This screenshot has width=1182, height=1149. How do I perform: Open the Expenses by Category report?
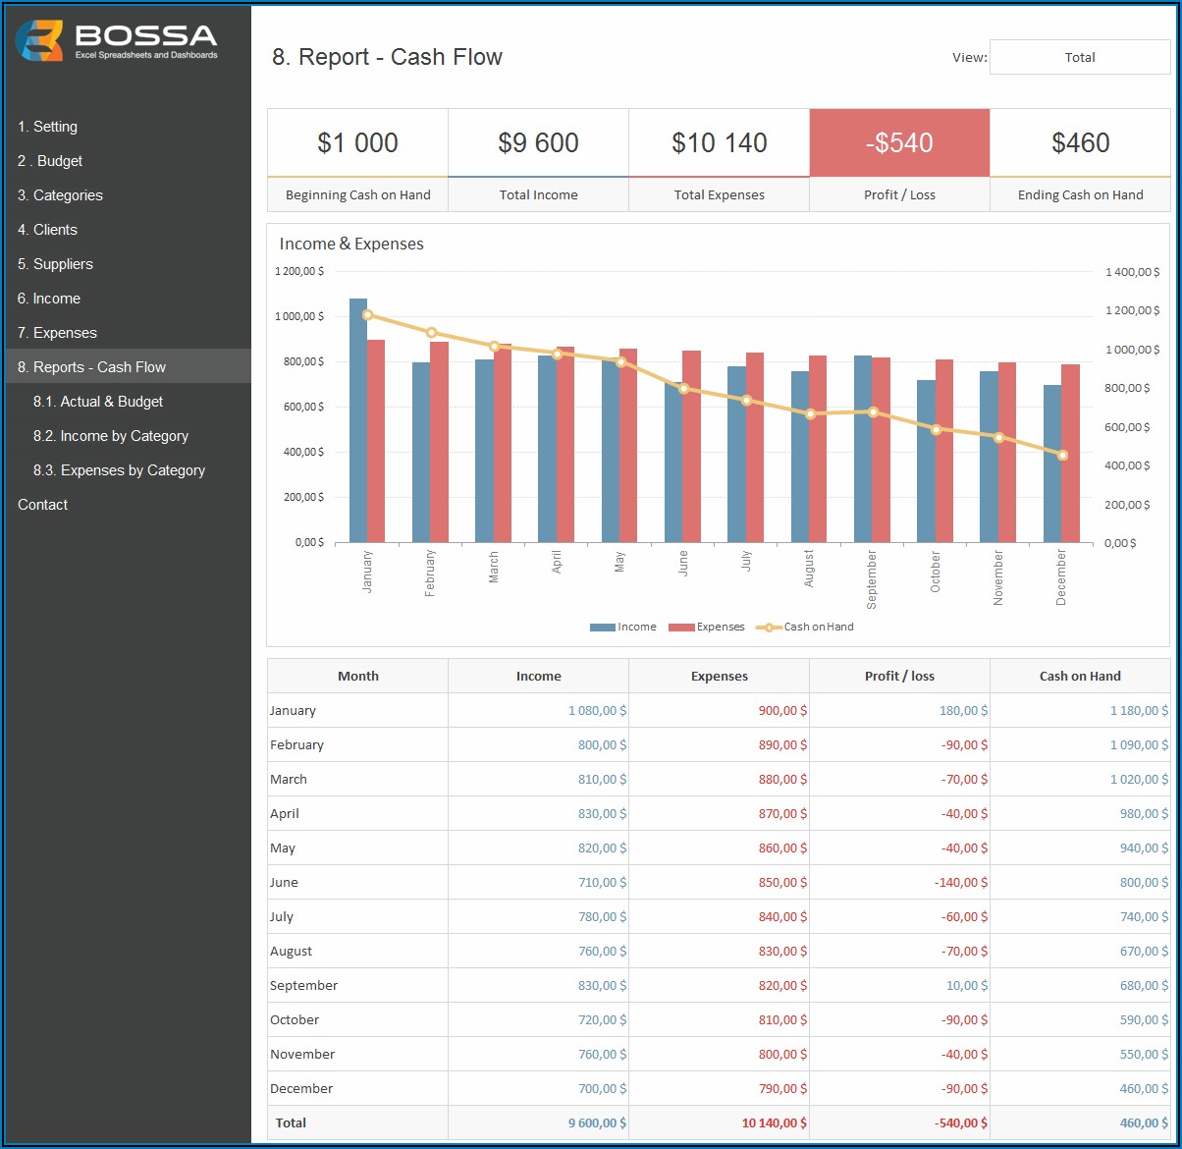pos(119,470)
